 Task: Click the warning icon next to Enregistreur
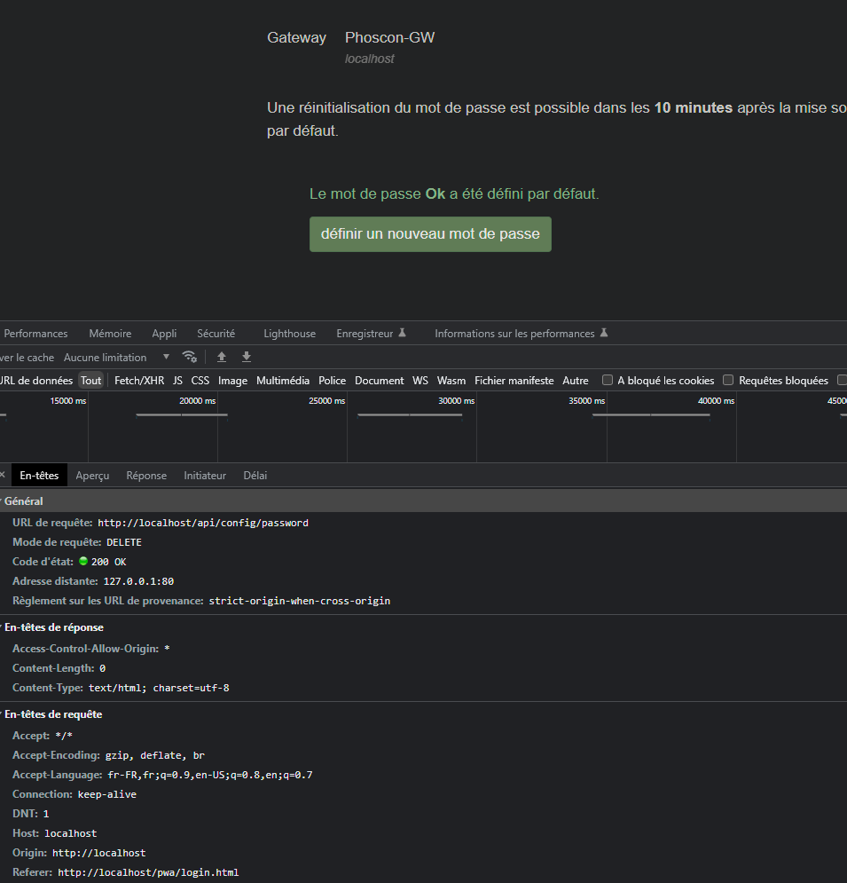402,332
